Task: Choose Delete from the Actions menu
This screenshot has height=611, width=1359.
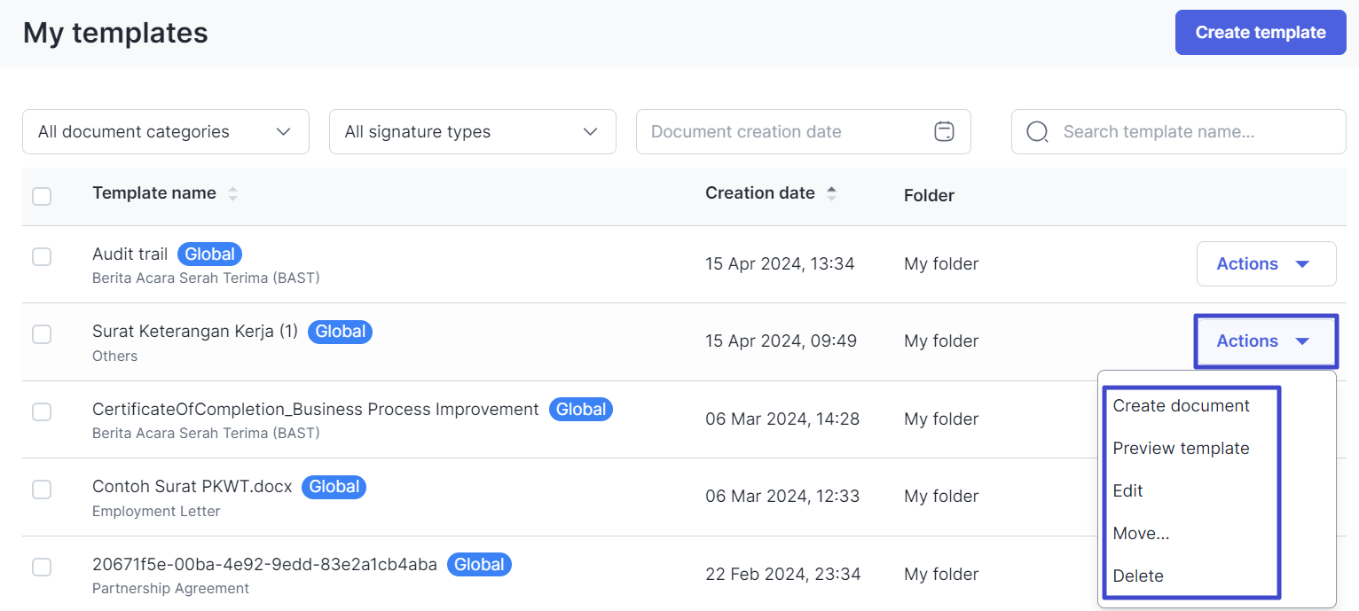Action: 1138,576
